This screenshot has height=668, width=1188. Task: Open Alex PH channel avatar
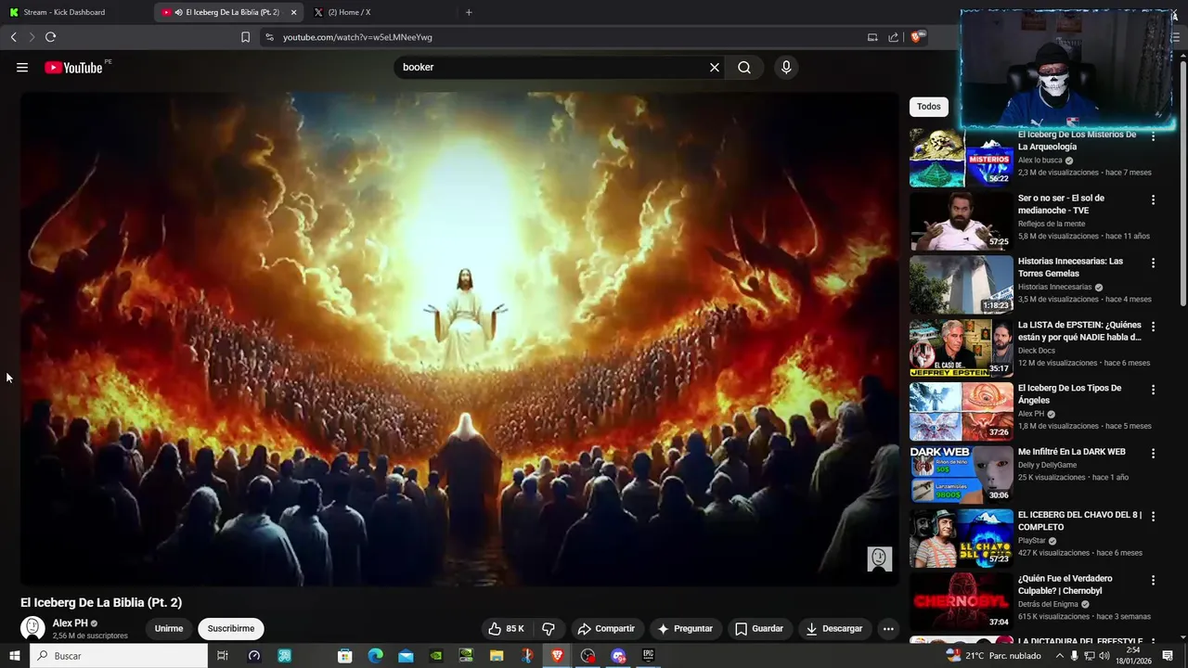(32, 628)
